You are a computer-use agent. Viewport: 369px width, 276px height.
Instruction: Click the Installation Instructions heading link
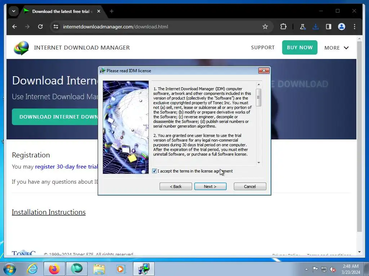point(49,212)
